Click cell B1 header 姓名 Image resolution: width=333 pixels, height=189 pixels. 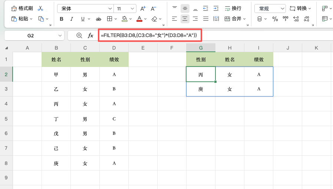coord(56,60)
